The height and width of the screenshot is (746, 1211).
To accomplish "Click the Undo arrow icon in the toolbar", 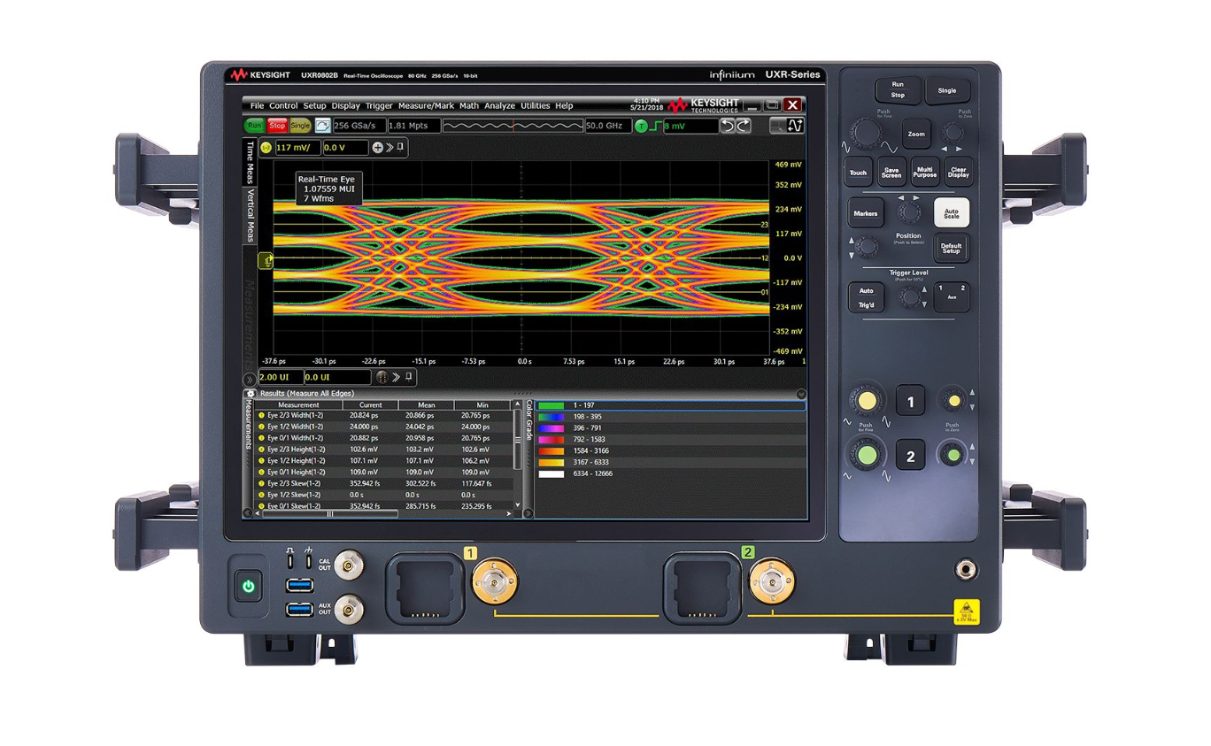I will 729,125.
